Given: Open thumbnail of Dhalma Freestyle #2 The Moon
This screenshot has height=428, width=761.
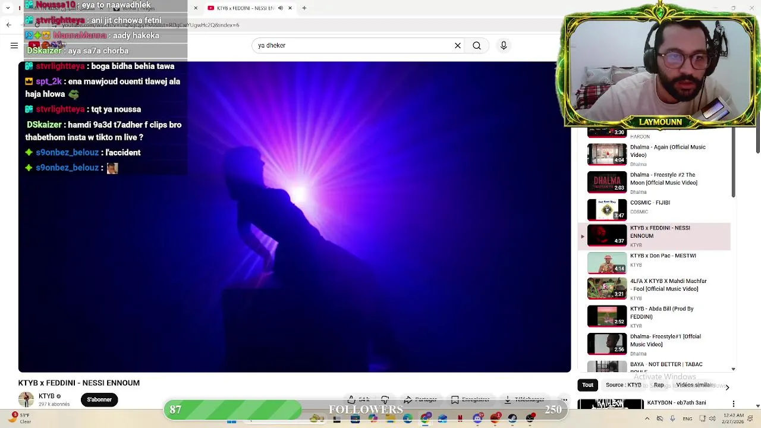Looking at the screenshot, I should 607,182.
